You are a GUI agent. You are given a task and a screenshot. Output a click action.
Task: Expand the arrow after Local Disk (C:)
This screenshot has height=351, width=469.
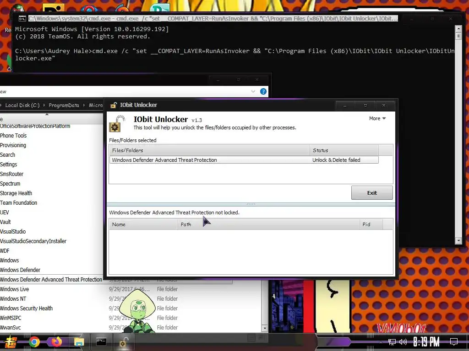pyautogui.click(x=44, y=105)
